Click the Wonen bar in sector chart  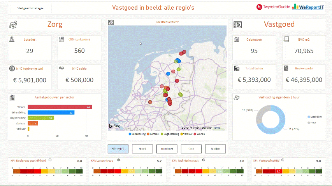coord(60,107)
